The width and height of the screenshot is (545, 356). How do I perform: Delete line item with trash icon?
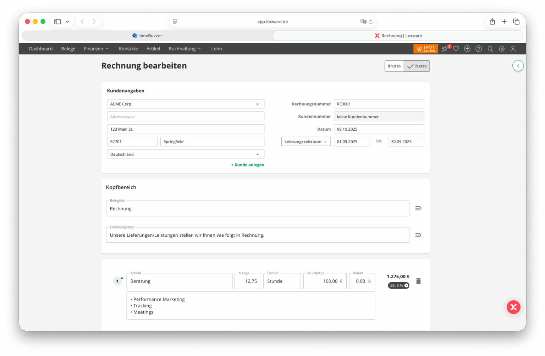click(418, 281)
